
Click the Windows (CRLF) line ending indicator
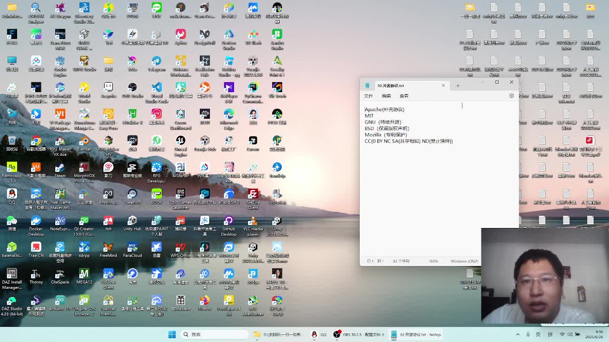point(464,261)
